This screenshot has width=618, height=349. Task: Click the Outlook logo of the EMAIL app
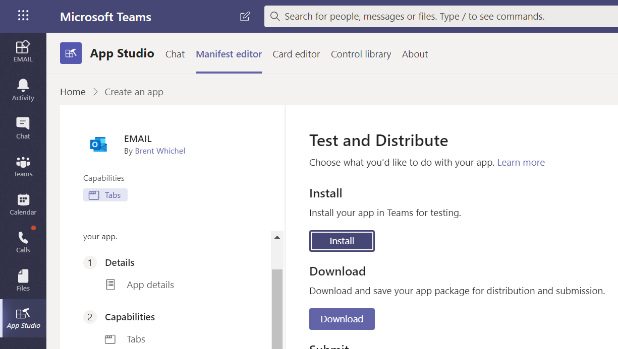[x=98, y=144]
